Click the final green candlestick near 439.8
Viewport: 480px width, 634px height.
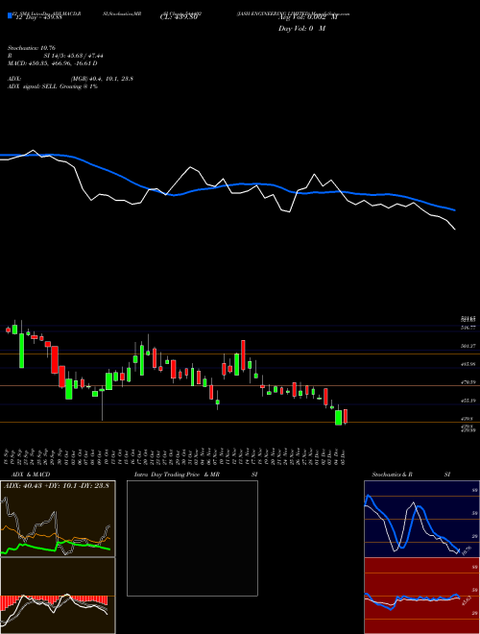(338, 417)
